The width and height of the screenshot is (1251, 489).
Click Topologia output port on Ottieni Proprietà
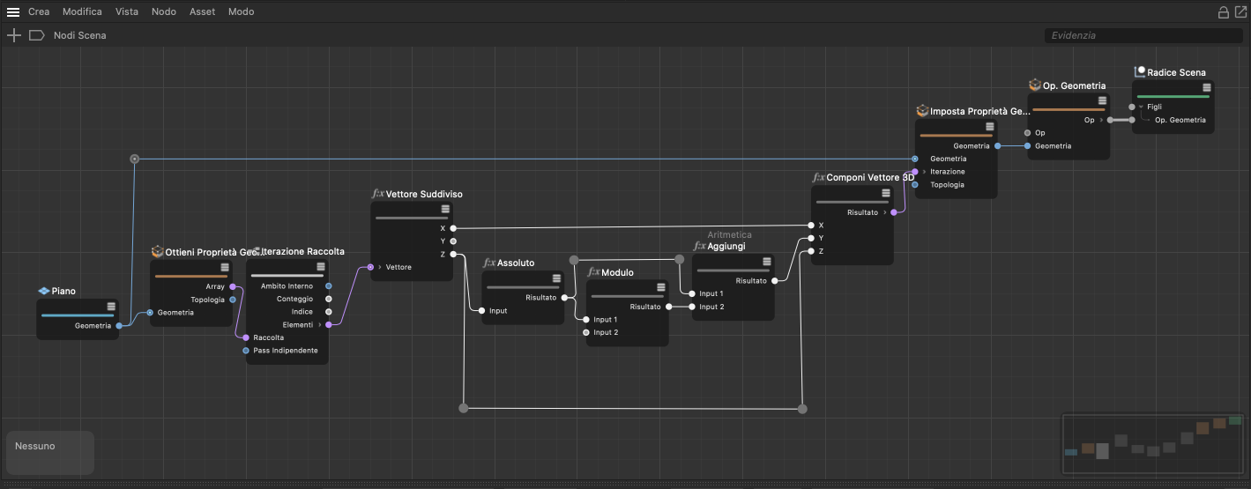pos(232,300)
